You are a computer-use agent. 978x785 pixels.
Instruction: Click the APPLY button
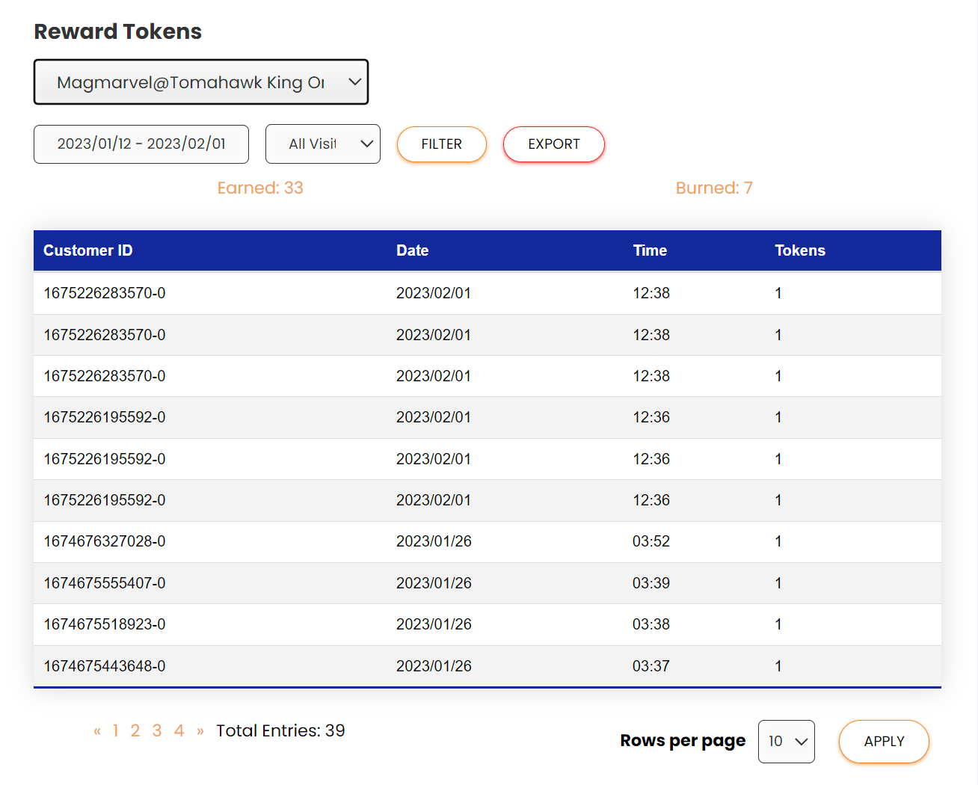[883, 741]
